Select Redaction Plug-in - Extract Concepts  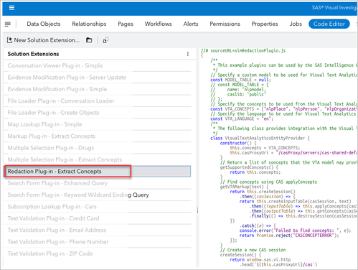[98, 172]
